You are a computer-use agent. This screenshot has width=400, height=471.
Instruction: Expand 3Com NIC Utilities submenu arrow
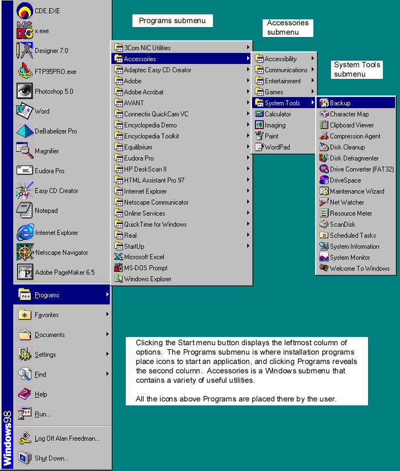coord(248,47)
